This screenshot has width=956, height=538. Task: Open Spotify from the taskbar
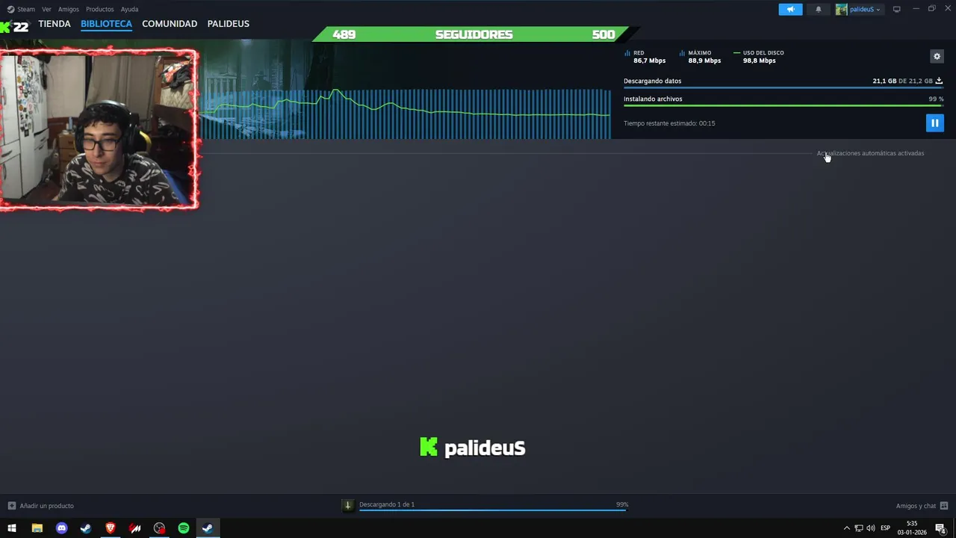(184, 528)
